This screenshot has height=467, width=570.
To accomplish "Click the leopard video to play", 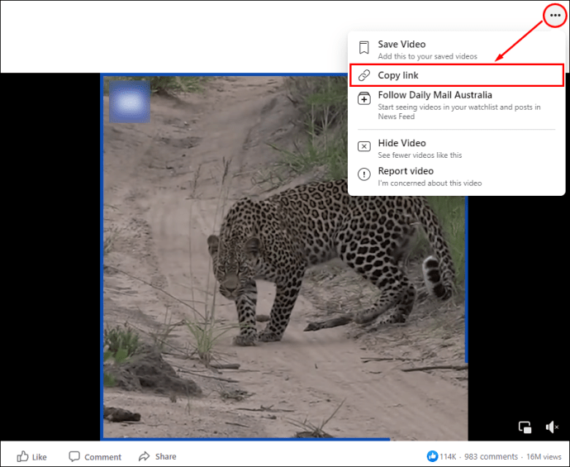I will pos(284,257).
